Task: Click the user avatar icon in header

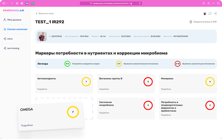Action: [205, 14]
